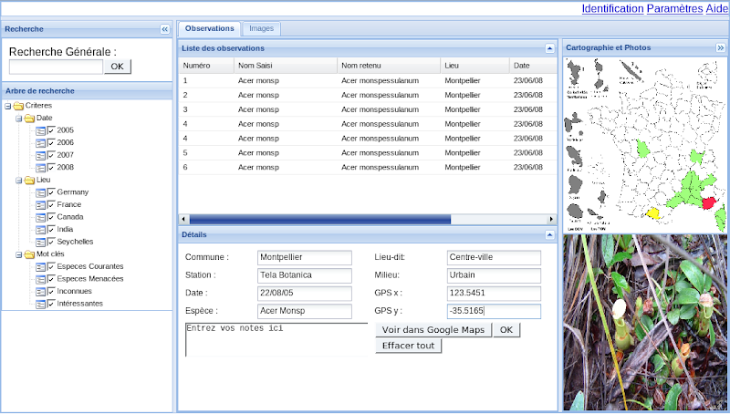Click the leaf icon beside 2005
This screenshot has height=414, width=730.
pyautogui.click(x=41, y=130)
